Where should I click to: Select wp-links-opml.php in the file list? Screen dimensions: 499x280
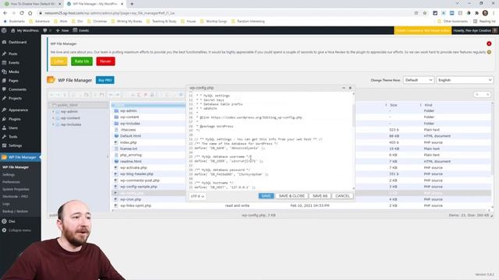click(136, 205)
